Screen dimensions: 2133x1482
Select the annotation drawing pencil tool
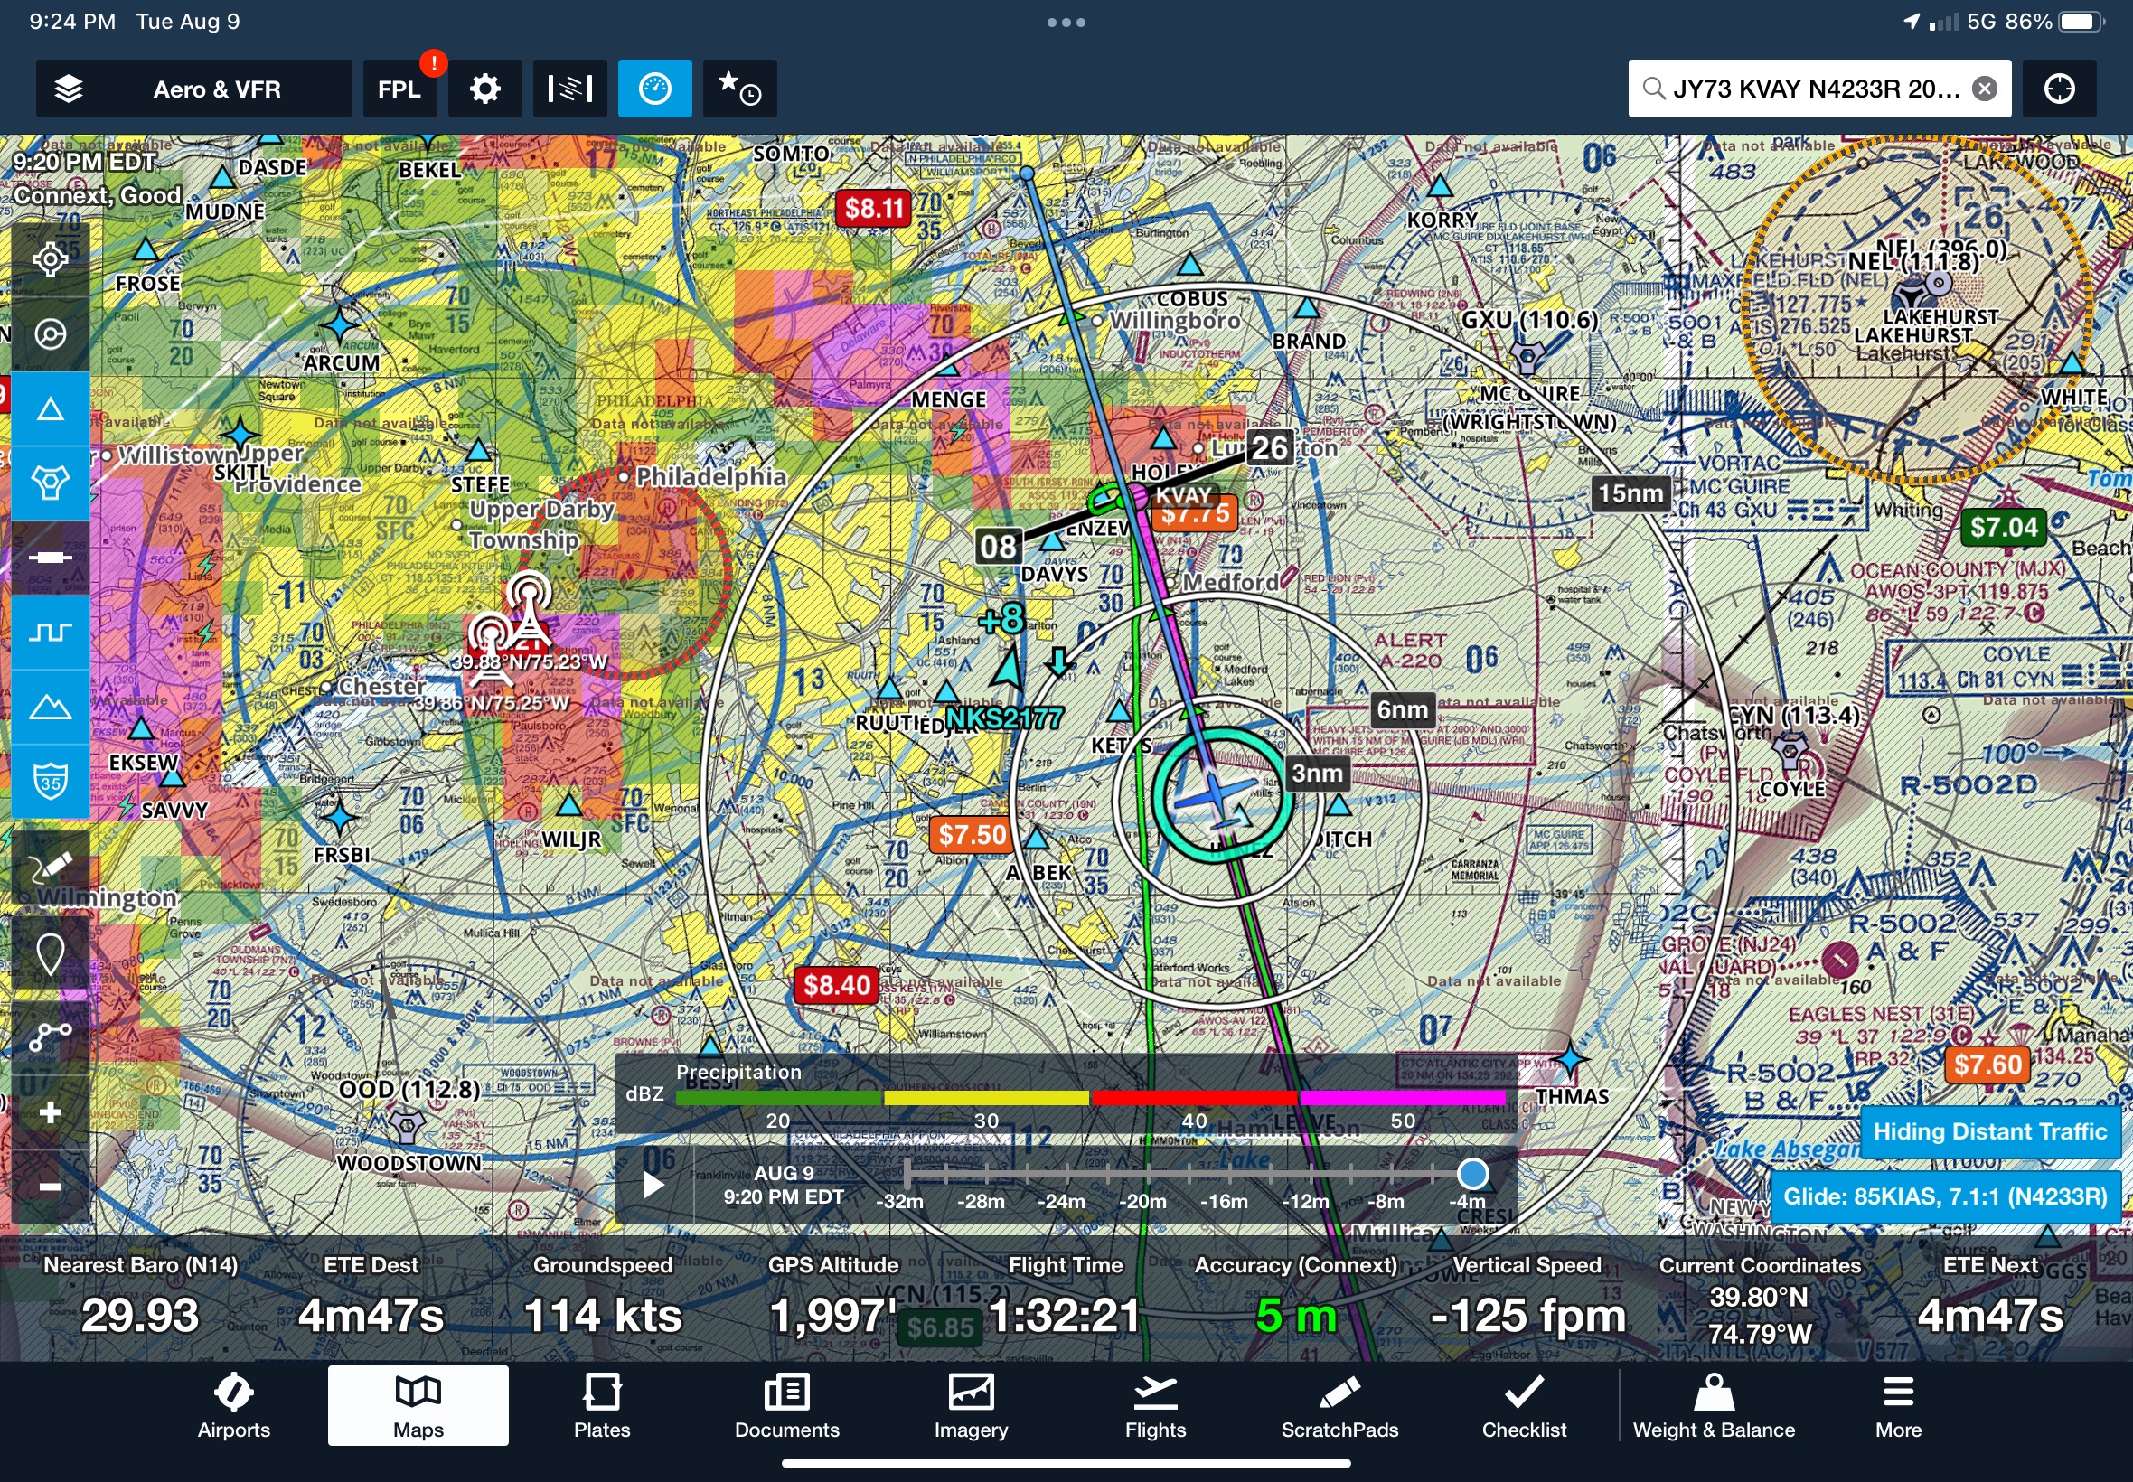[50, 867]
